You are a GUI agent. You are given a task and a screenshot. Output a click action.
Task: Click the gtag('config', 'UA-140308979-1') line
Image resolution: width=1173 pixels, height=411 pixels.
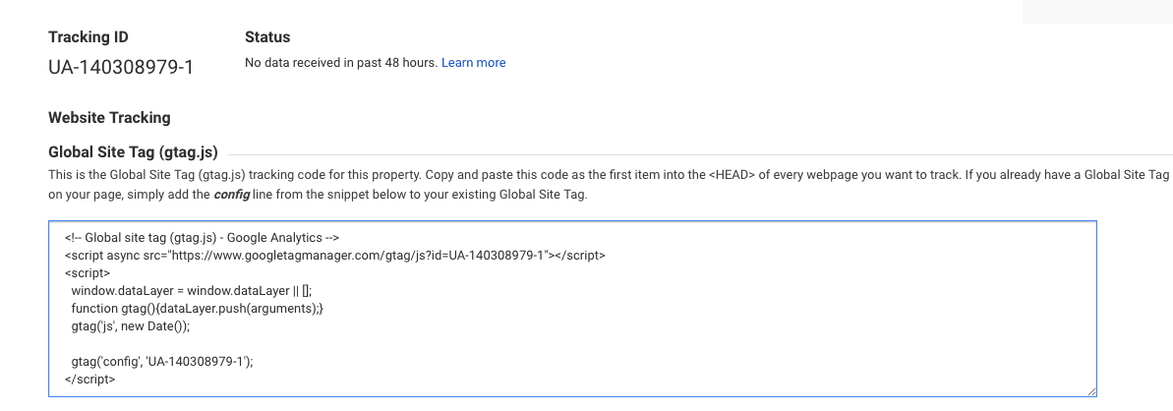[x=162, y=361]
